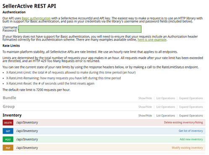Click the 'Password:' label
209x155 pixels.
tap(10, 30)
